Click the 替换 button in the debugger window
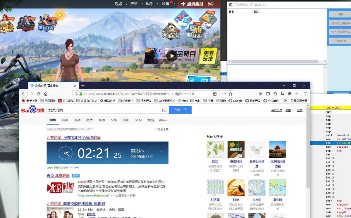The width and height of the screenshot is (351, 218). 341,14
